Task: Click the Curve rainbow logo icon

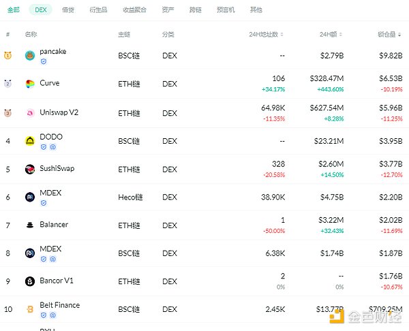Action: click(x=30, y=84)
